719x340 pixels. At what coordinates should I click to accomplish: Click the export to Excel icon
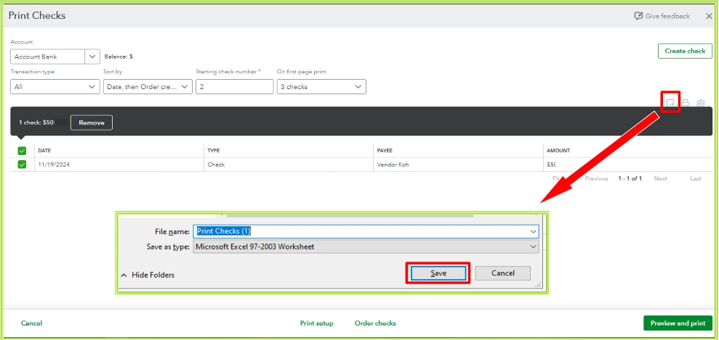(670, 103)
